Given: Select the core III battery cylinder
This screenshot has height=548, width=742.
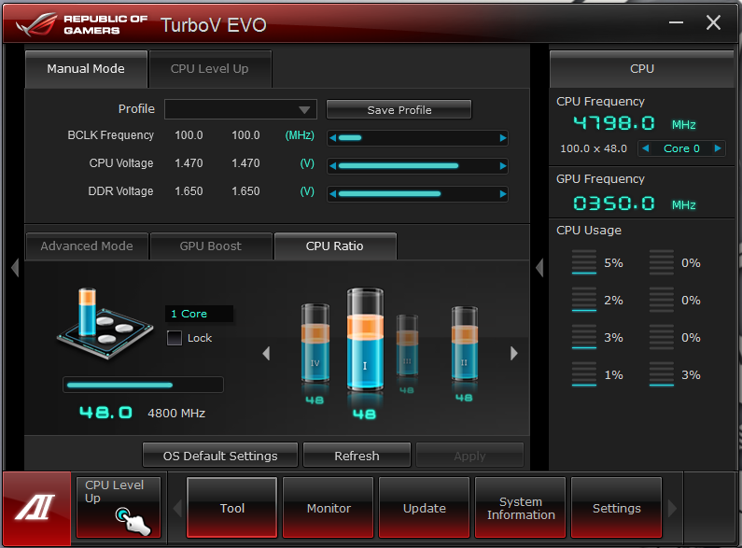Looking at the screenshot, I should coord(407,345).
